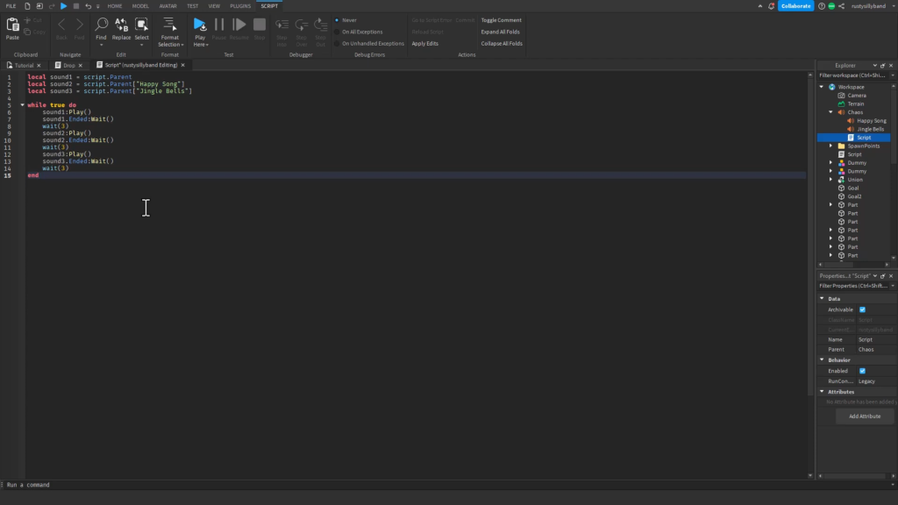Select Jingle Bells in Explorer

click(x=870, y=130)
